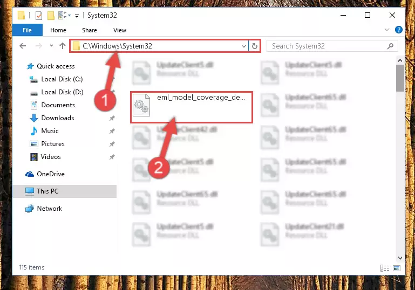
Task: Select Quick access in navigation pane
Action: (56, 66)
